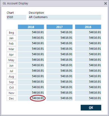Click the OK button
This screenshot has height=116, width=109.
[91, 108]
